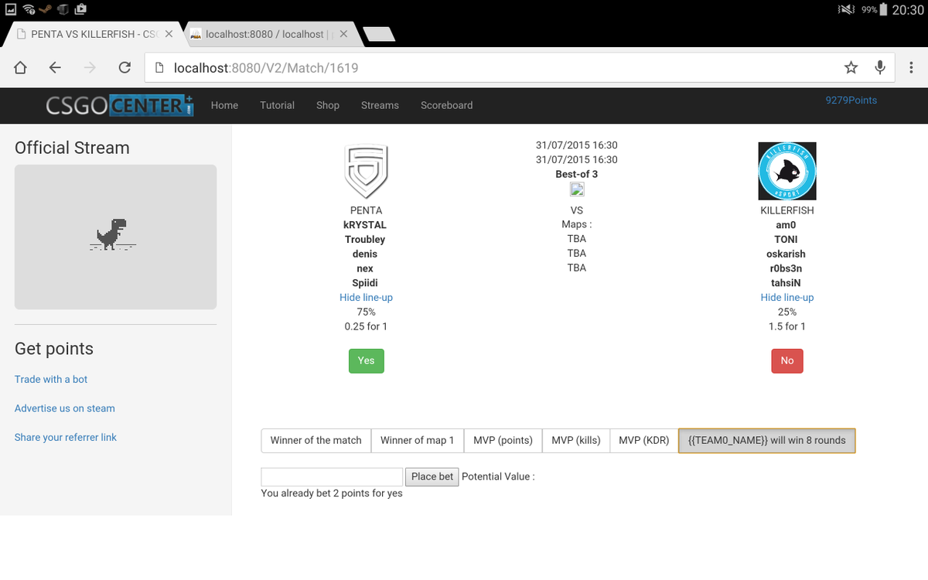Close the localhost:8080 tab
The width and height of the screenshot is (928, 580).
pyautogui.click(x=343, y=34)
